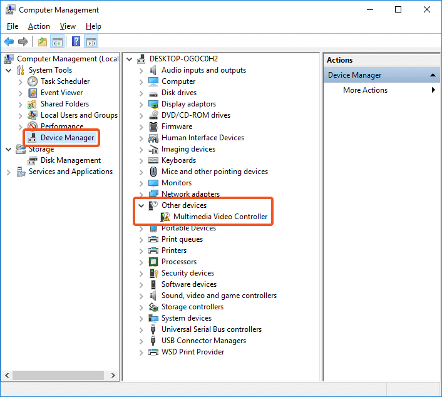442x397 pixels.
Task: Click the Multimedia Video Controller warning icon
Action: point(165,217)
